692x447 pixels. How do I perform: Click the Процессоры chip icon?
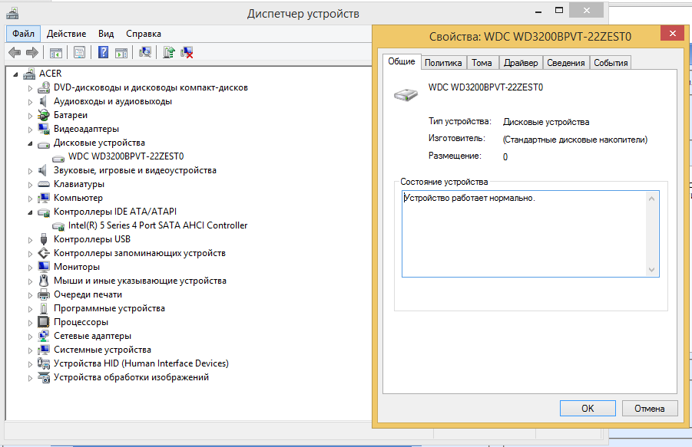pos(44,322)
